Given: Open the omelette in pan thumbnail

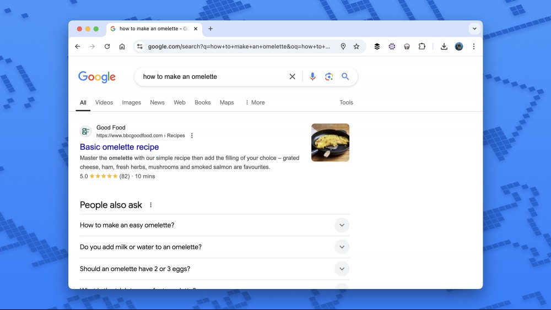Looking at the screenshot, I should click(x=330, y=143).
